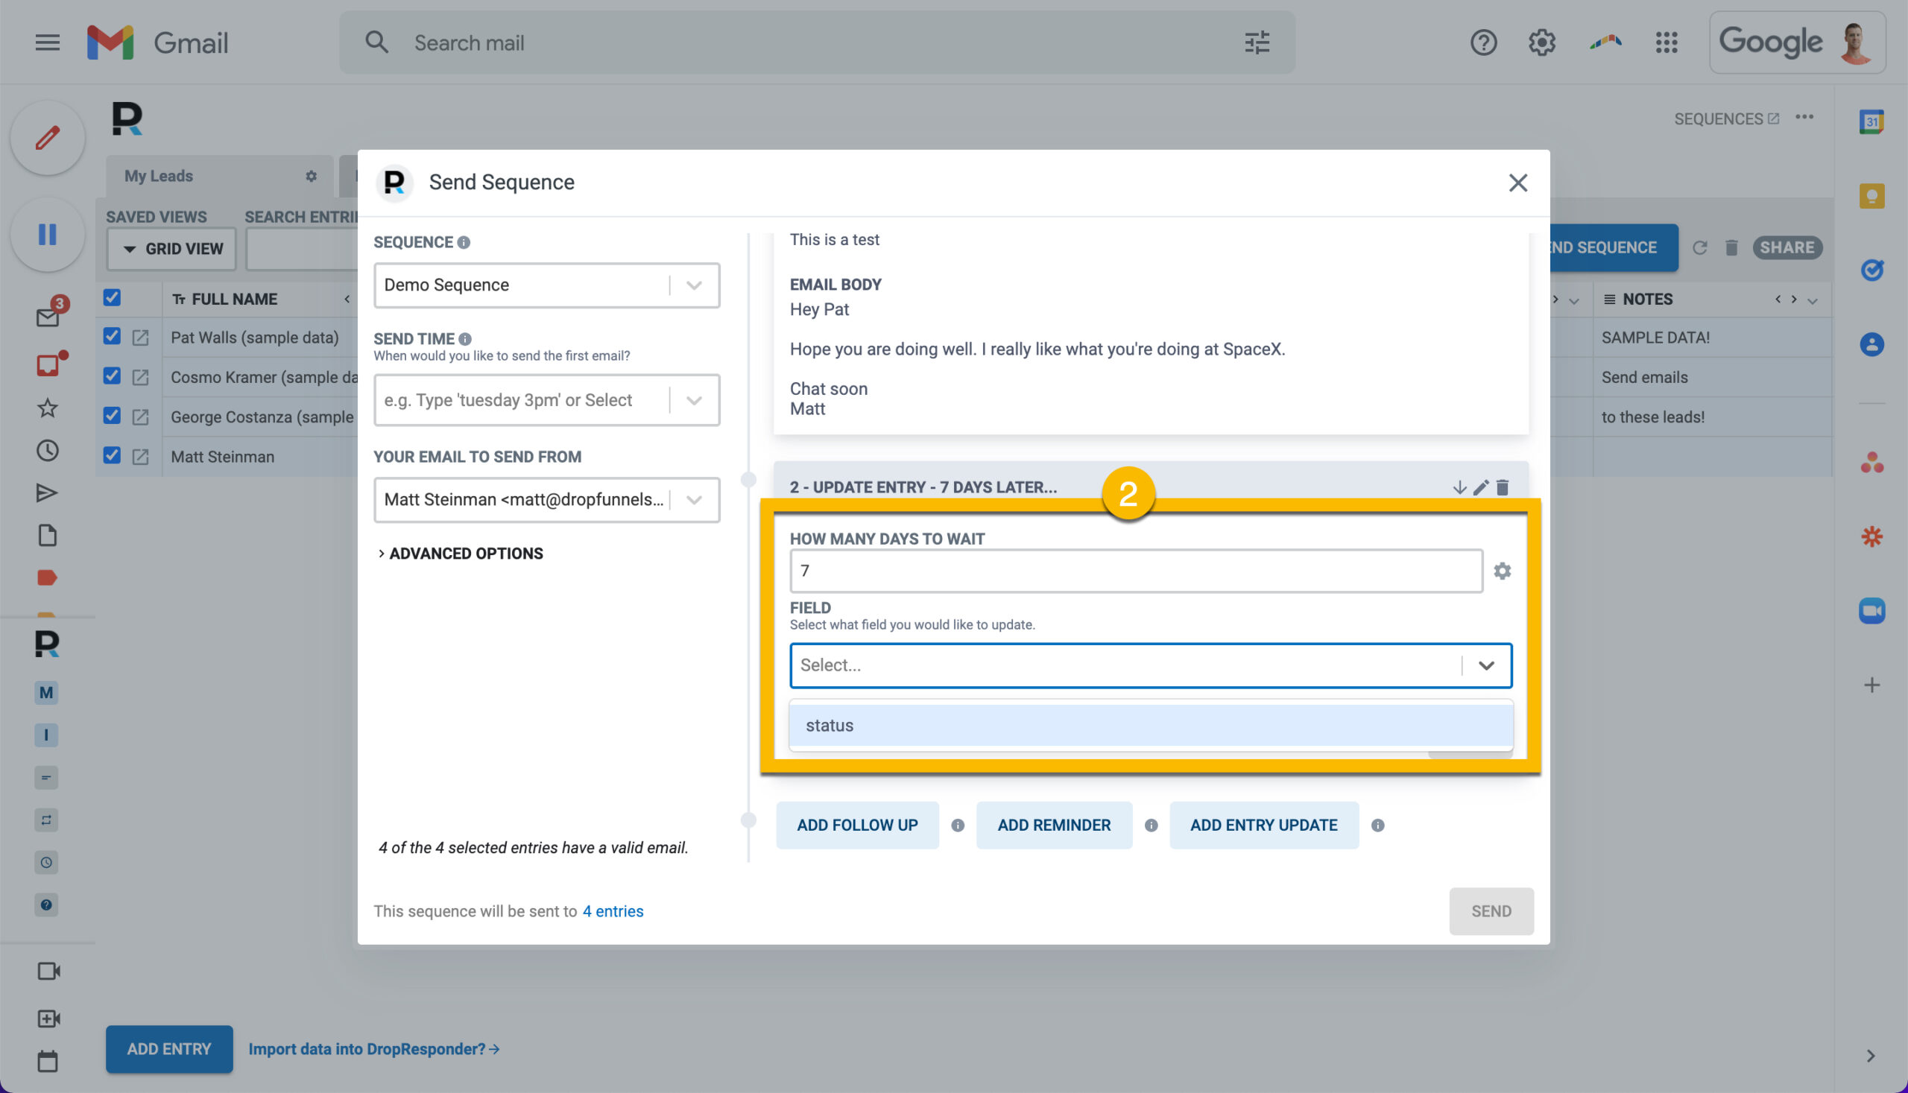Open Gmail settings gear icon
1908x1093 pixels.
pyautogui.click(x=1541, y=42)
